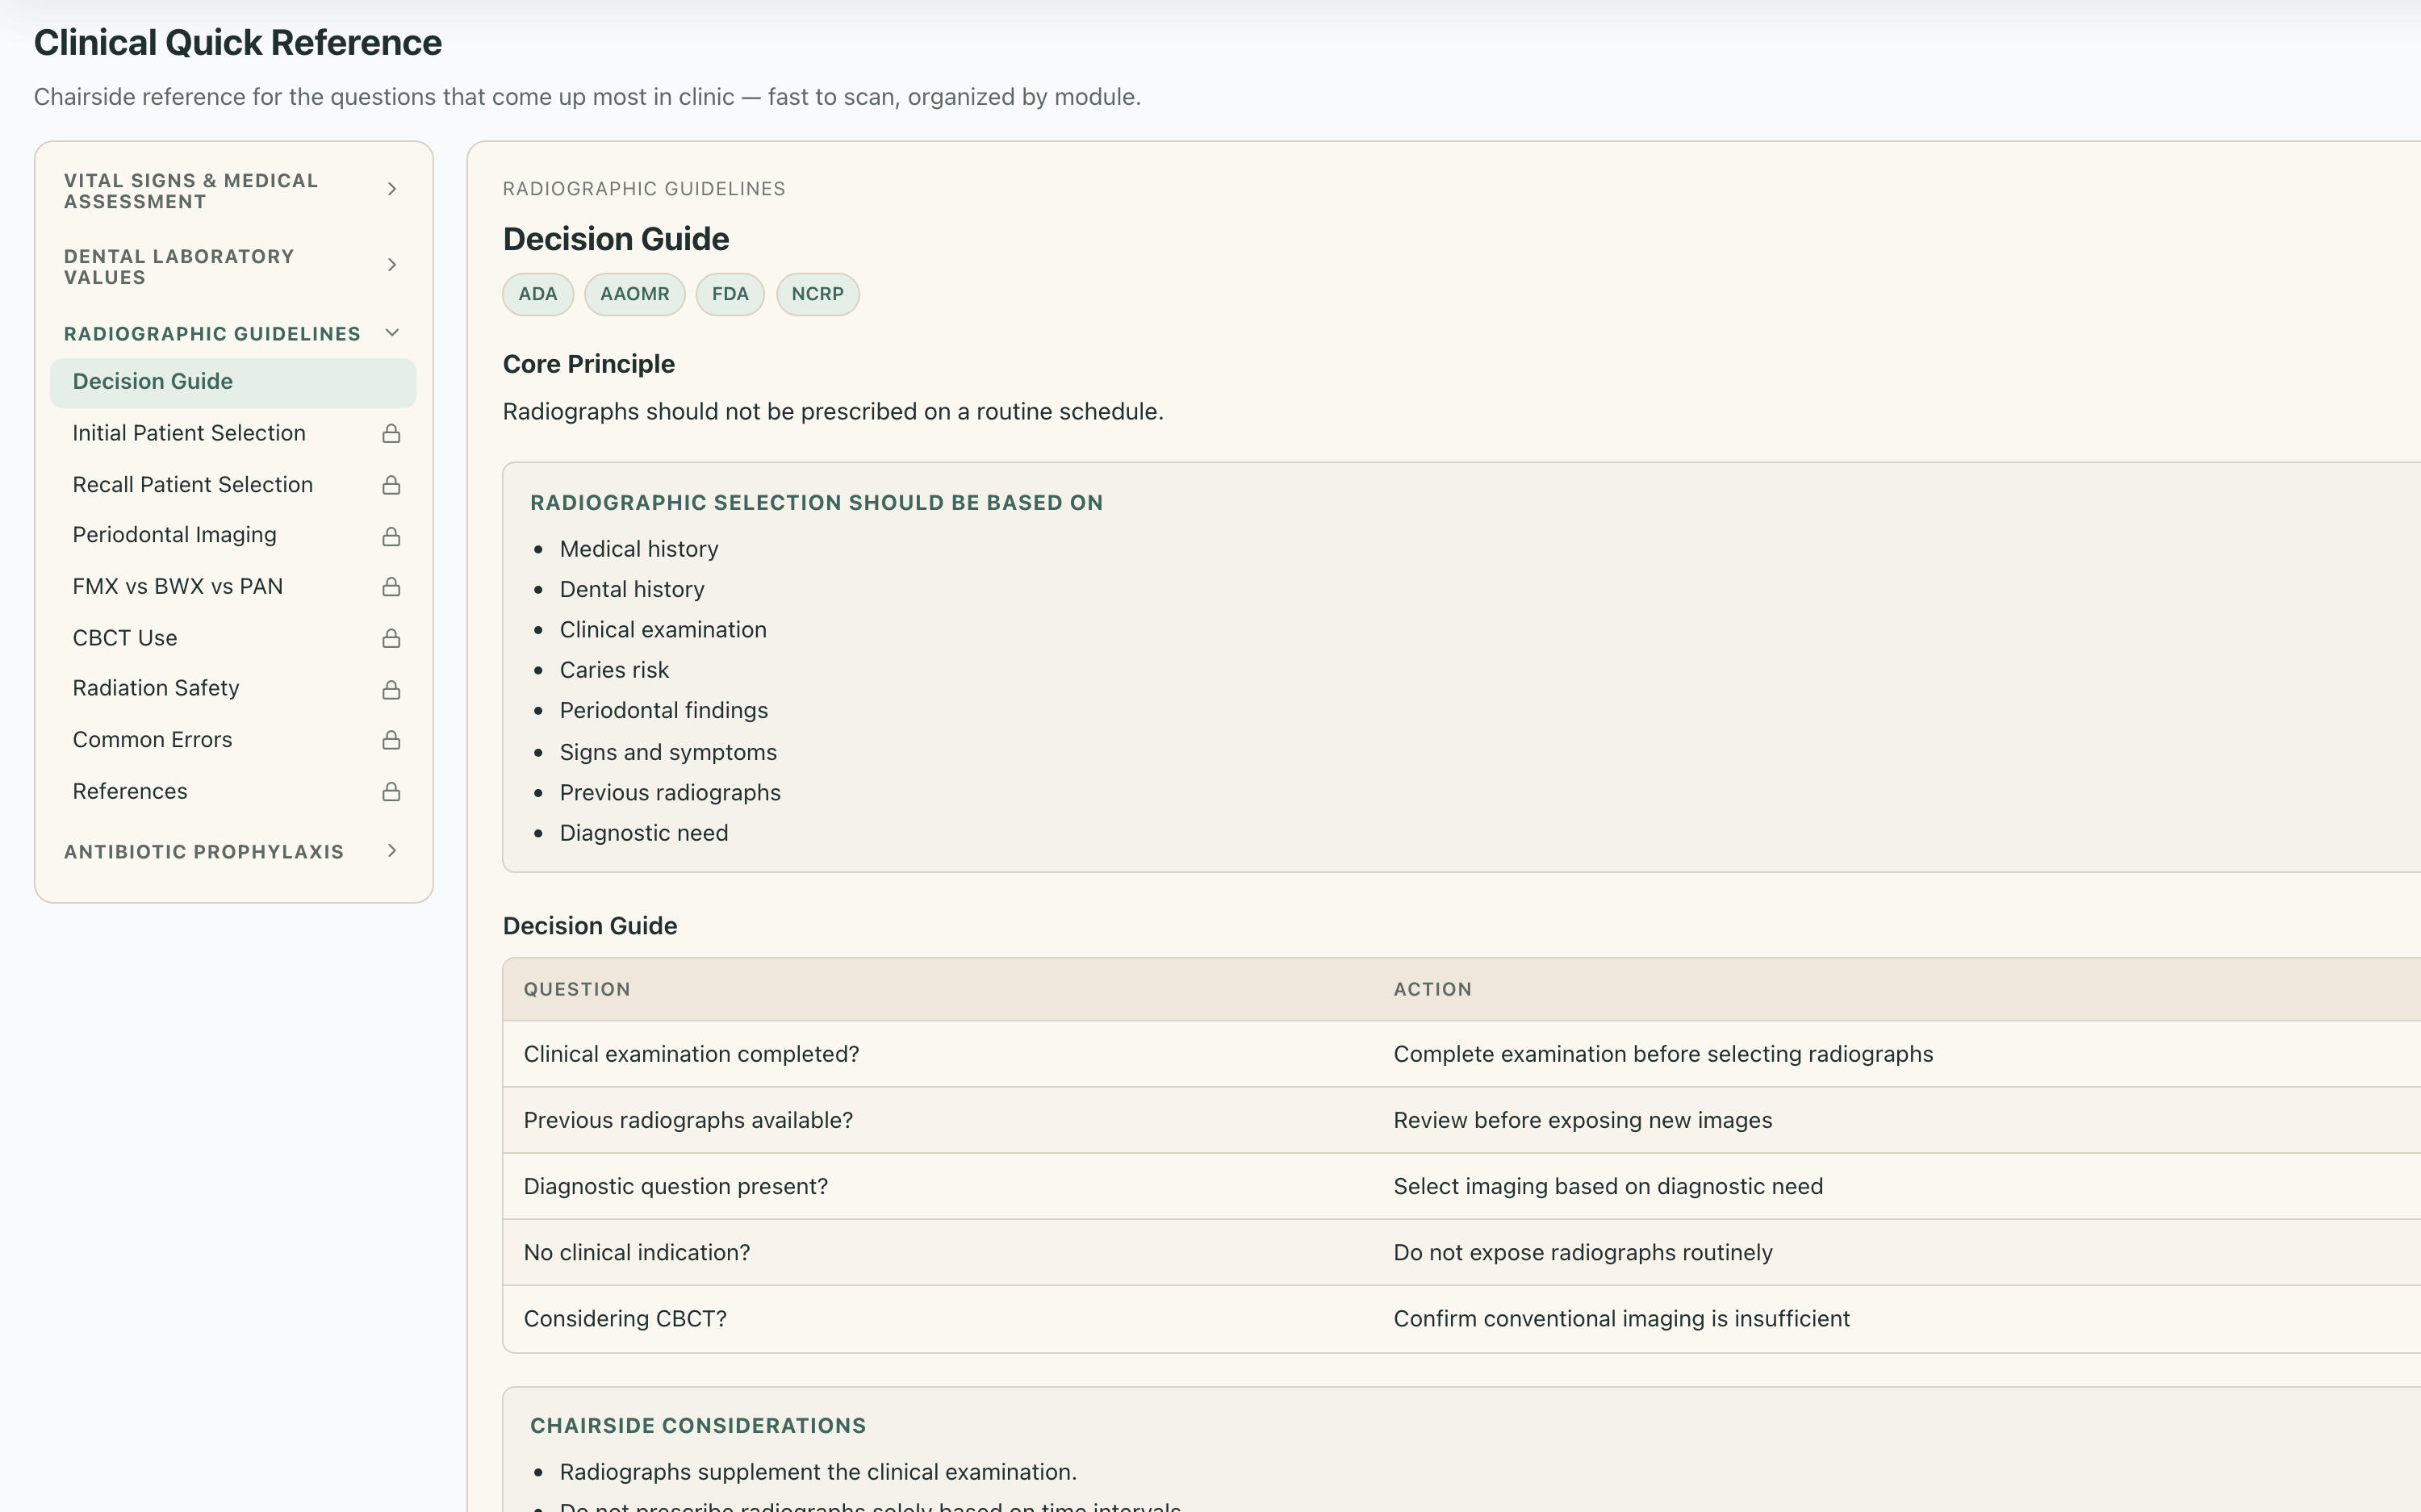Click 'Radiographs should not be prescribed' sentence
The width and height of the screenshot is (2421, 1512).
coord(833,412)
